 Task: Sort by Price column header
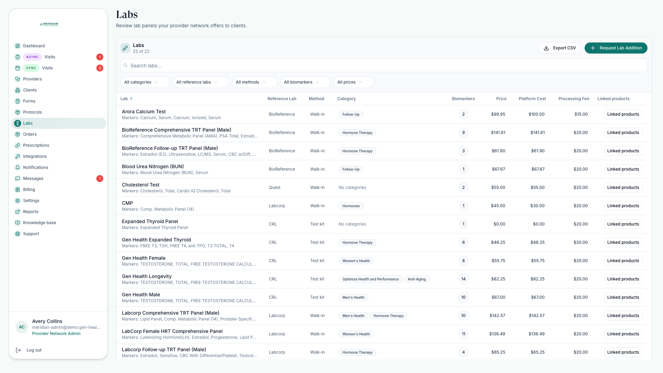(x=501, y=99)
